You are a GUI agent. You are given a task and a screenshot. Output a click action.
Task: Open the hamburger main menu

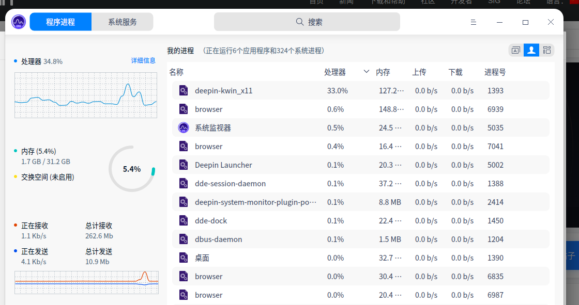coord(474,22)
